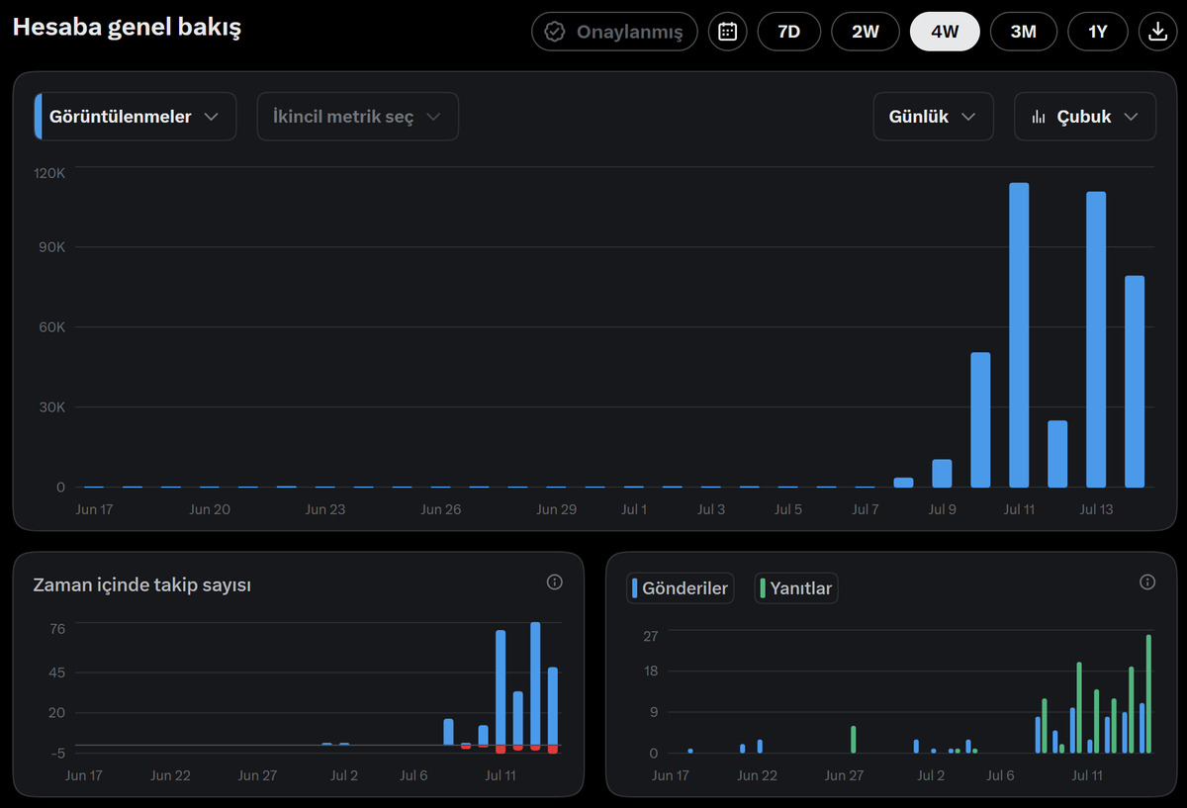
Task: Click the Jun 22 label on follower chart
Action: (170, 775)
